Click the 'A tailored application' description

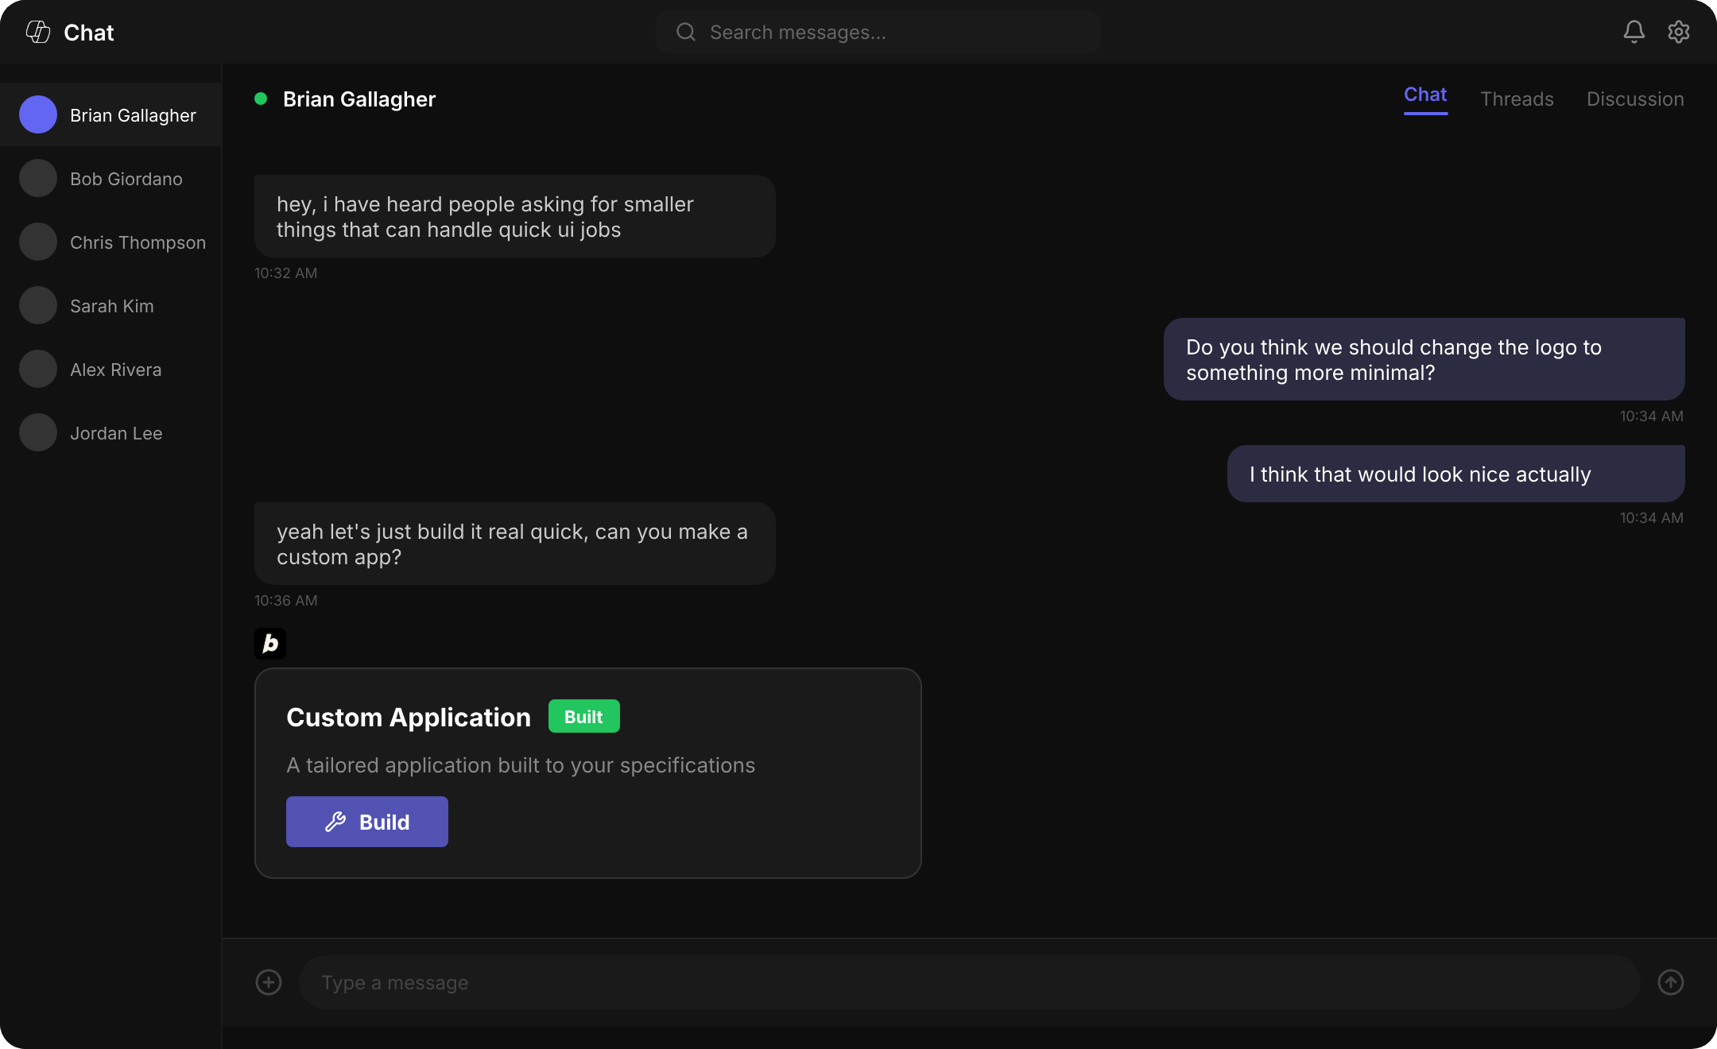521,765
